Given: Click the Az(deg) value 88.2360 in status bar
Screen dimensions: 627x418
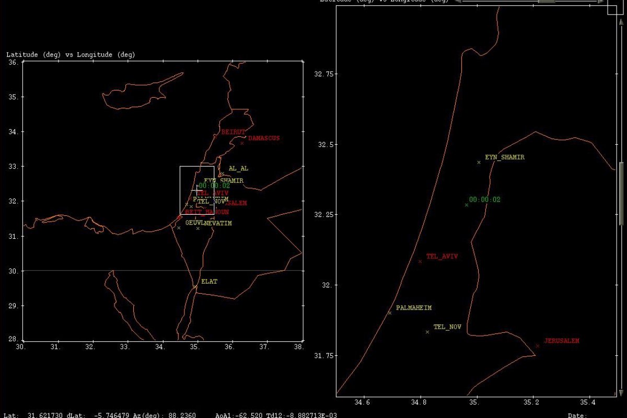Looking at the screenshot, I should [x=181, y=415].
